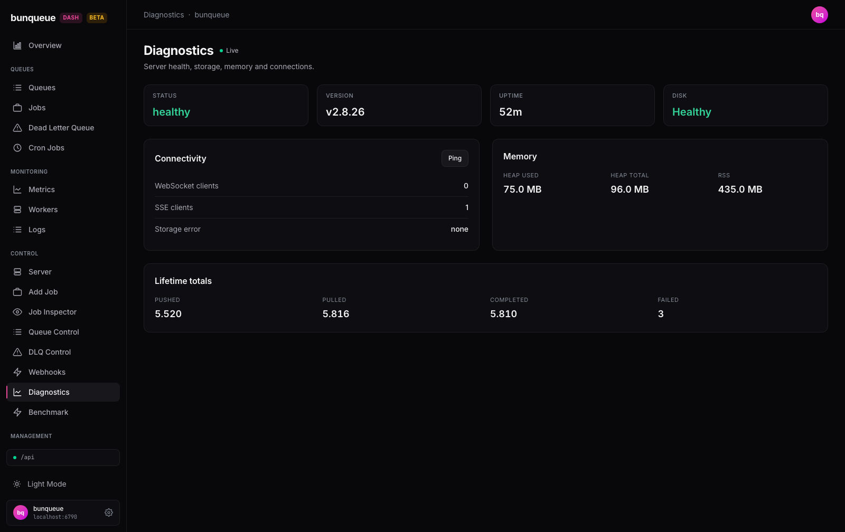
Task: Click the Dead Letter Queue warning icon
Action: [x=17, y=128]
